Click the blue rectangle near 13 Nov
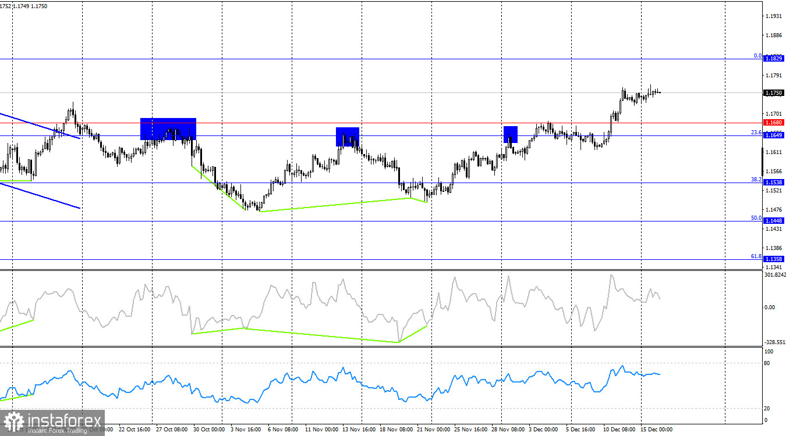 pyautogui.click(x=348, y=137)
